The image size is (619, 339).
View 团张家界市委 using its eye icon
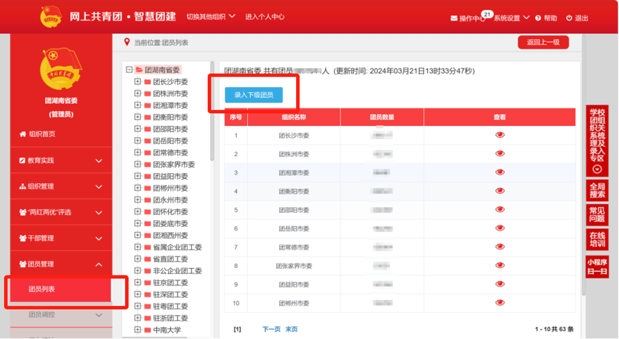pos(500,265)
